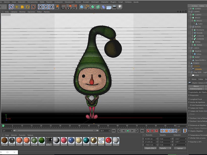Image resolution: width=207 pixels, height=155 pixels.
Task: Select the Rotate tool in toolbar
Action: tap(28, 7)
